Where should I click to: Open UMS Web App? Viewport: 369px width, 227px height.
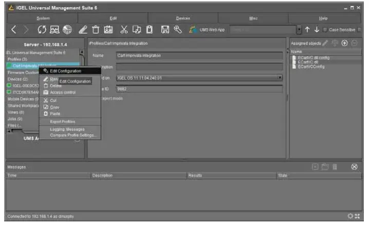click(x=207, y=30)
